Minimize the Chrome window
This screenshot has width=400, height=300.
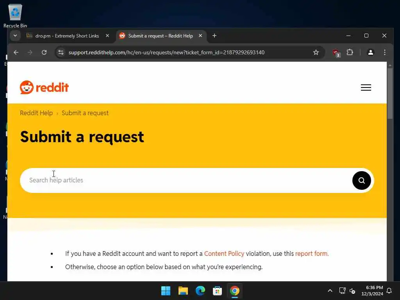(348, 36)
